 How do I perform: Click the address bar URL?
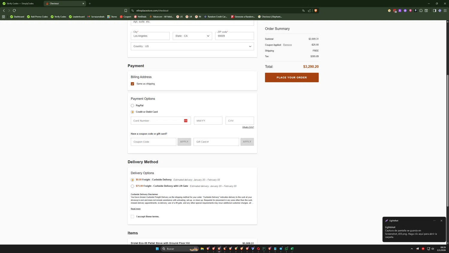point(152,10)
